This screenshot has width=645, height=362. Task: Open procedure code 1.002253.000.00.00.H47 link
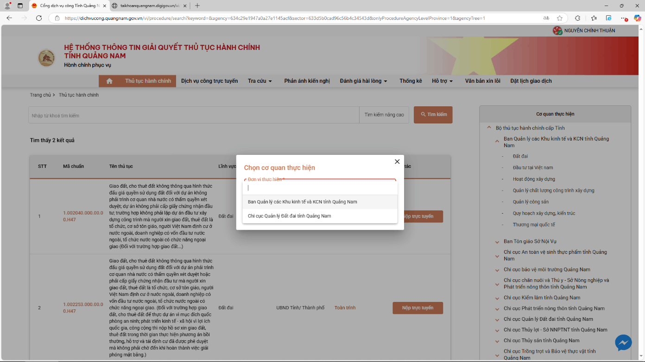click(83, 308)
